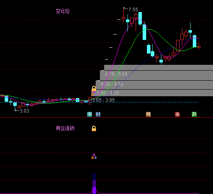Click the 7.55 high price label
The width and height of the screenshot is (213, 194).
pos(133,10)
